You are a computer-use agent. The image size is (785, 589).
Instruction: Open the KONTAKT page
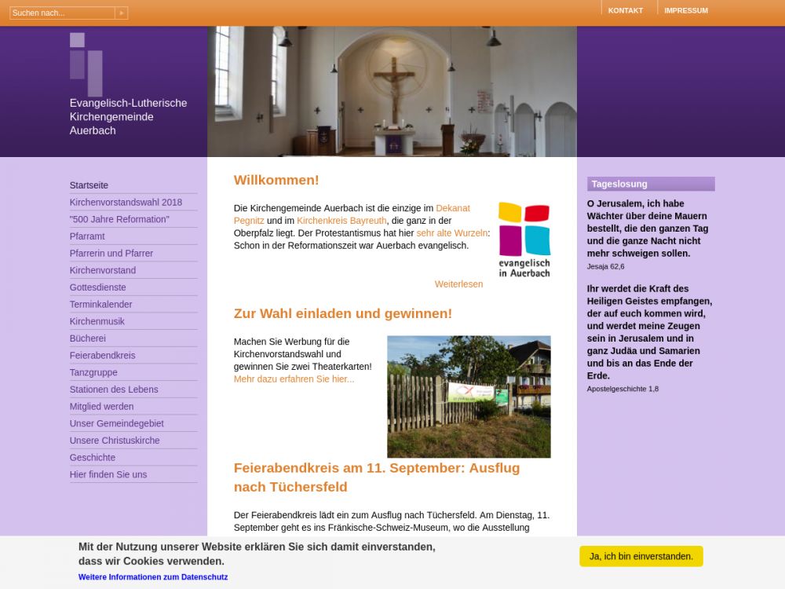[x=625, y=10]
